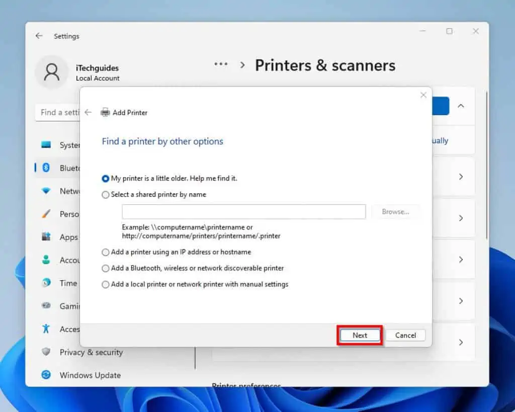Click the iTechguides profile avatar

click(51, 72)
